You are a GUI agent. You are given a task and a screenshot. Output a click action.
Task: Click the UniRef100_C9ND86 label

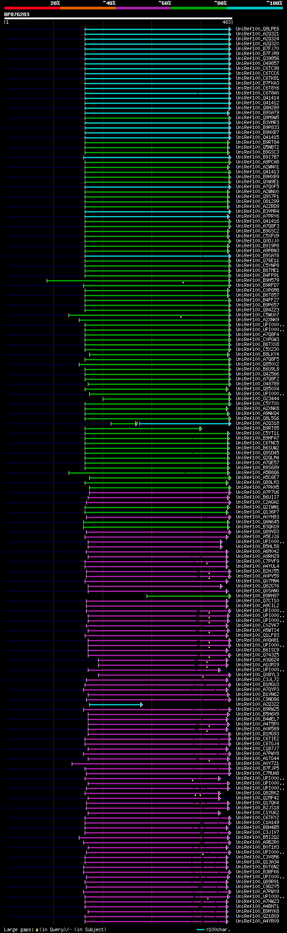click(257, 700)
